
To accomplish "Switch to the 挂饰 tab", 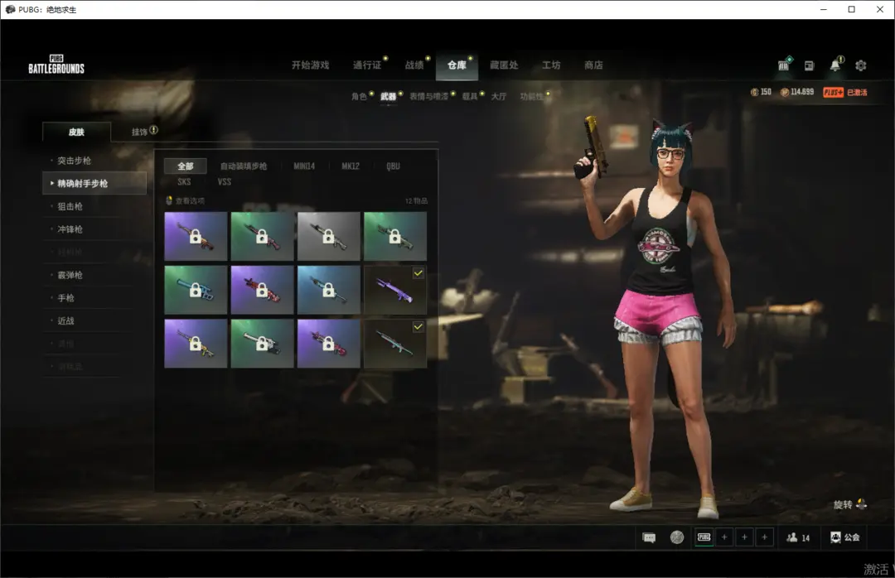I will click(x=139, y=132).
